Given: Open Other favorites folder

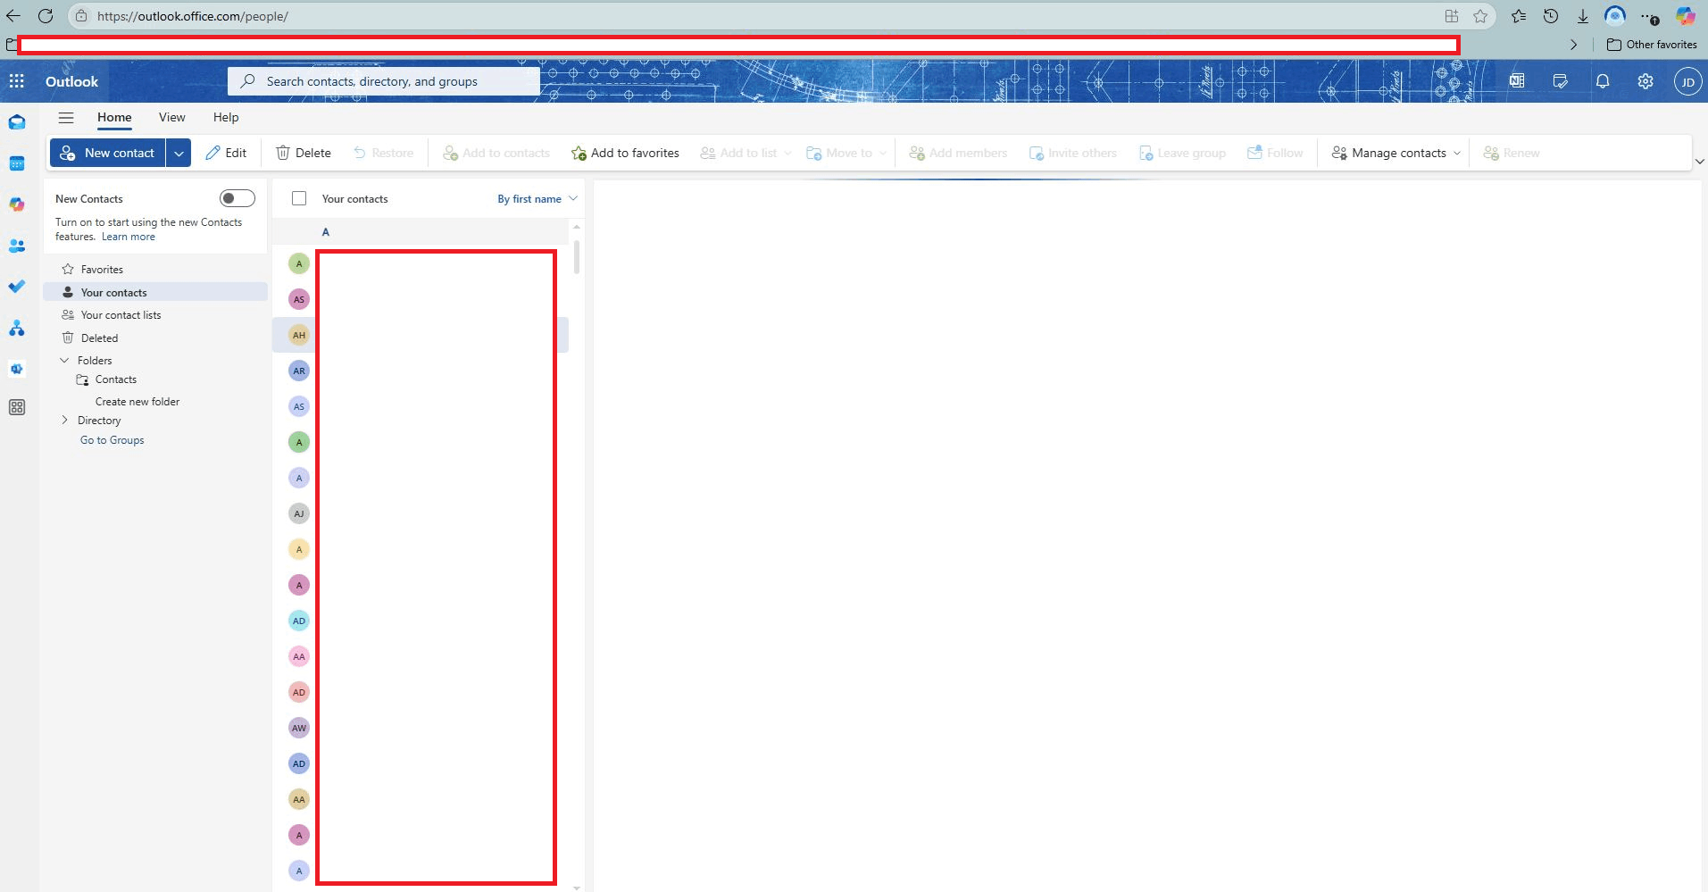Looking at the screenshot, I should click(1652, 45).
